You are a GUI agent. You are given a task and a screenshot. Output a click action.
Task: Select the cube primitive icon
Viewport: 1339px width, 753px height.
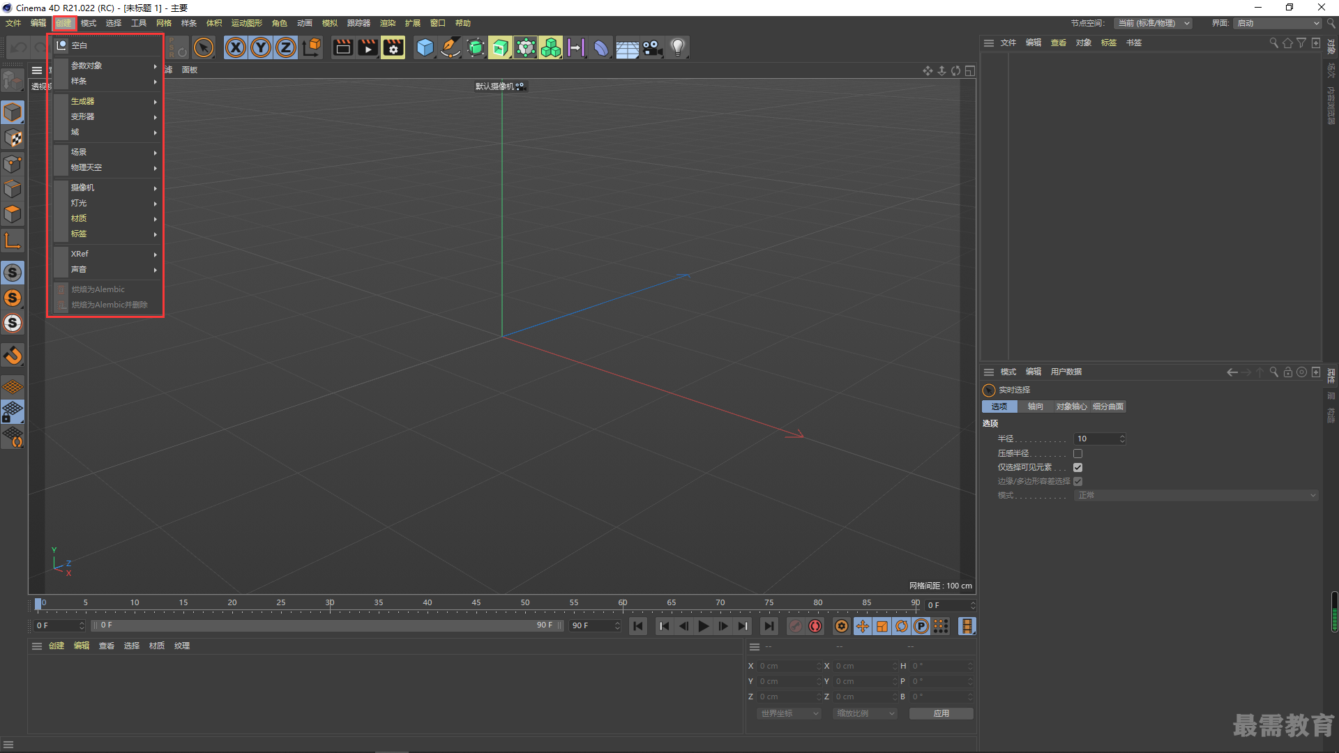tap(425, 47)
